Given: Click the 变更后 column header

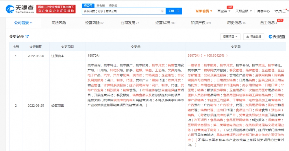Looking at the screenshot, I should point(236,47).
